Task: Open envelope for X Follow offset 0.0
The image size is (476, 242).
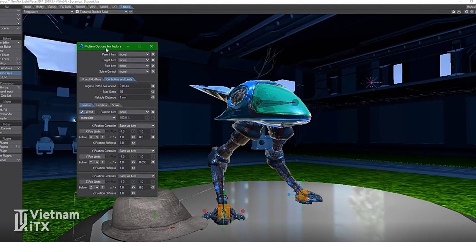Action: click(153, 137)
